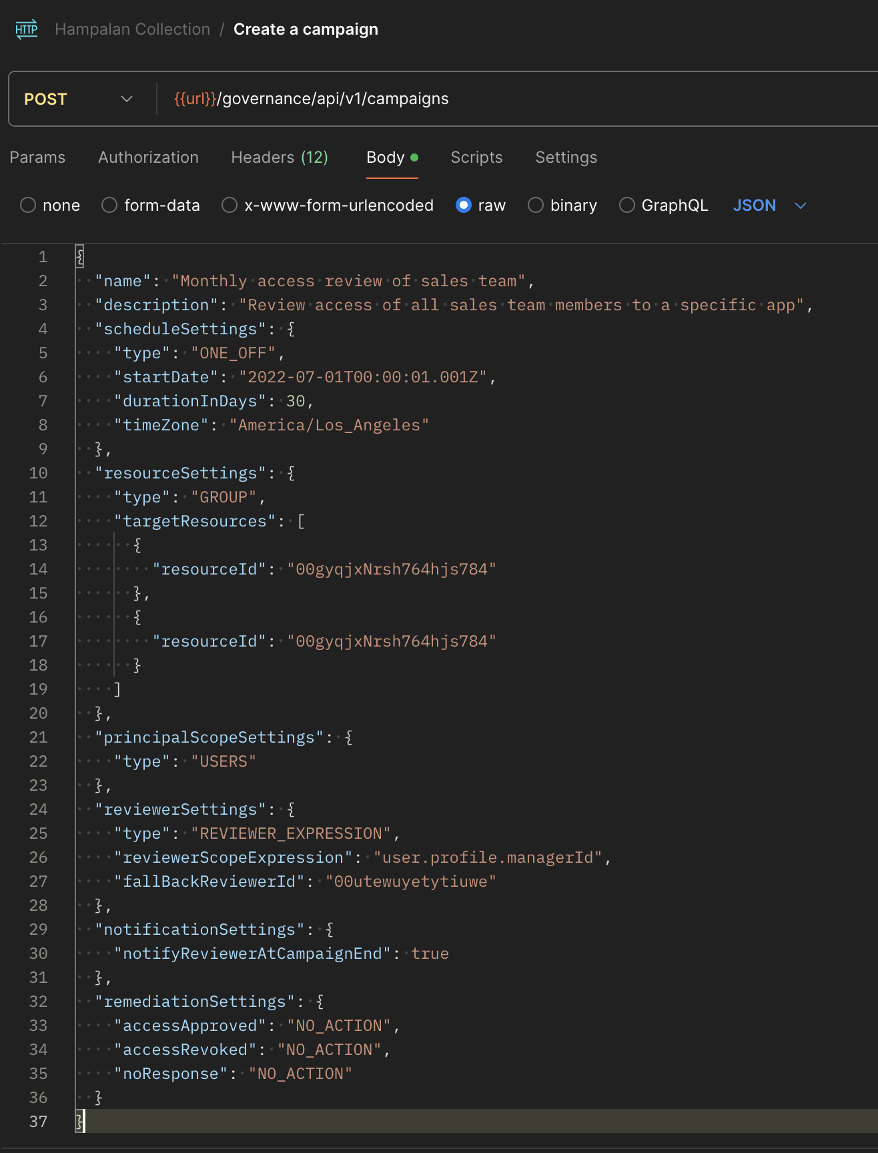Click the HTTP request type icon
The image size is (878, 1153).
(27, 29)
